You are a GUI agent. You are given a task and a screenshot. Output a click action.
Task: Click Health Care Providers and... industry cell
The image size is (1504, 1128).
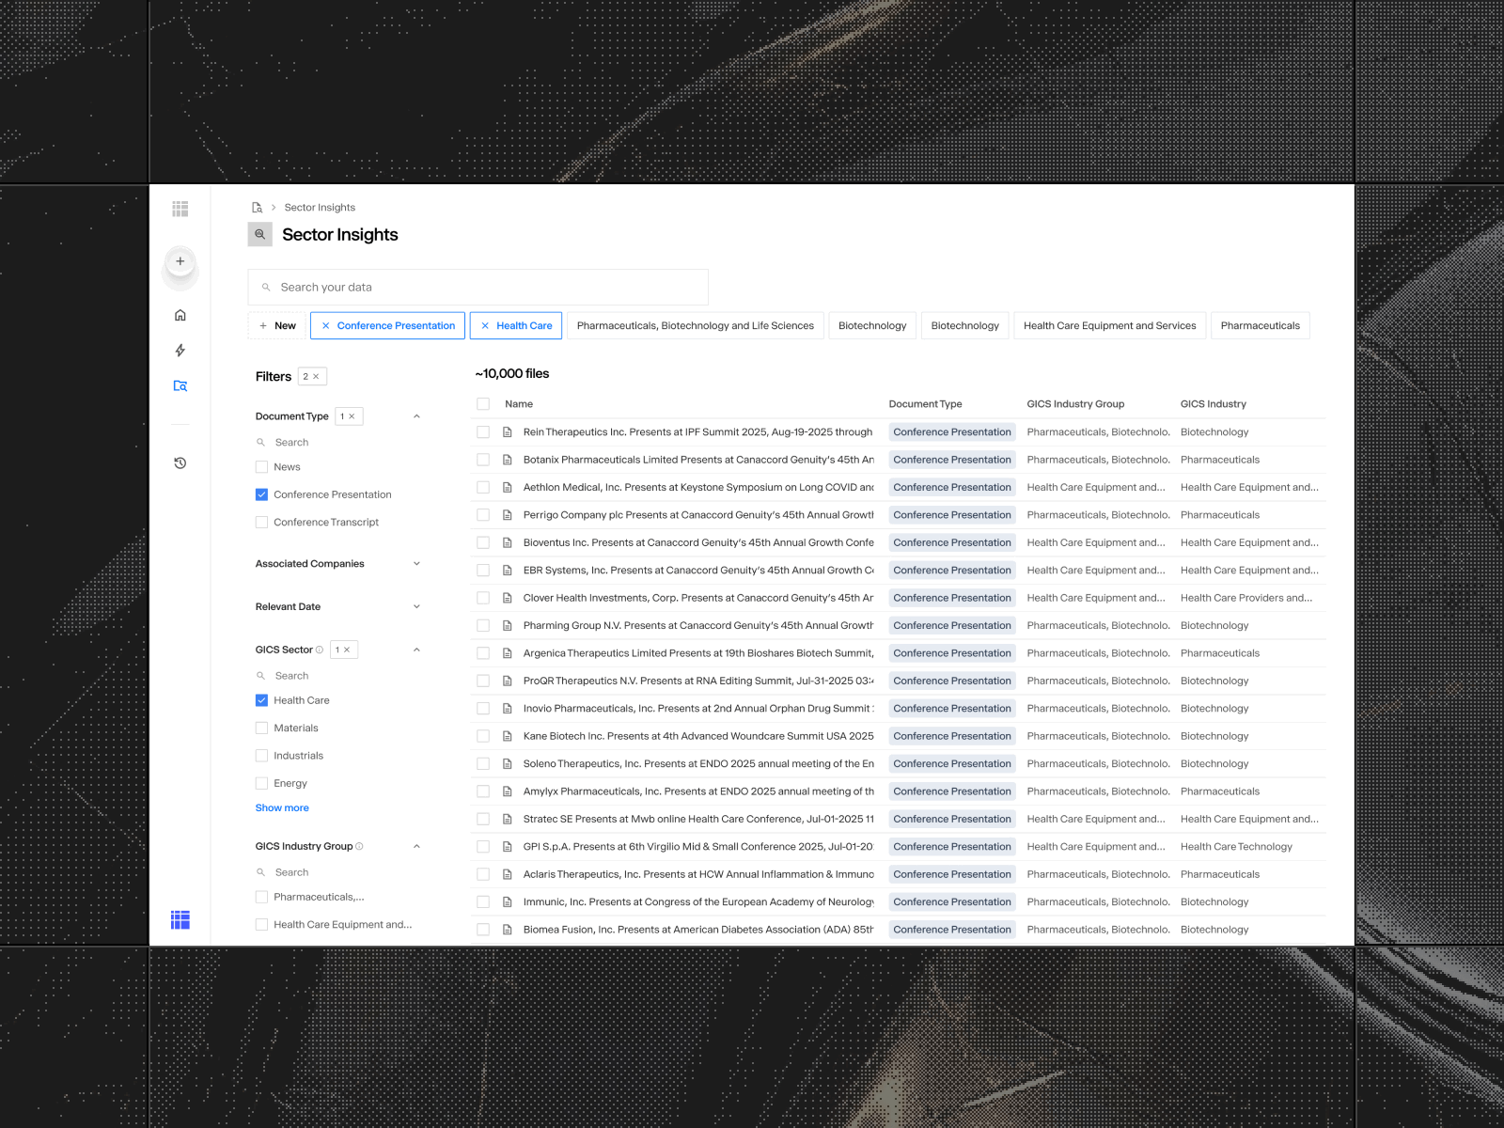pos(1246,598)
